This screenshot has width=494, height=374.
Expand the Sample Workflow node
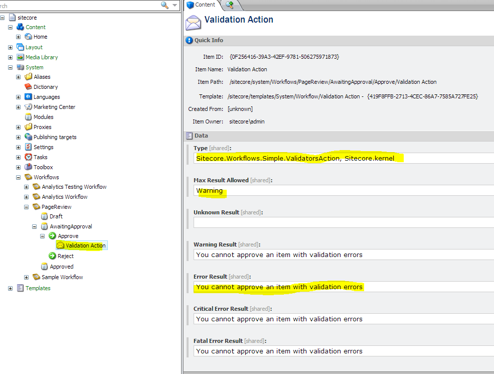(x=26, y=277)
